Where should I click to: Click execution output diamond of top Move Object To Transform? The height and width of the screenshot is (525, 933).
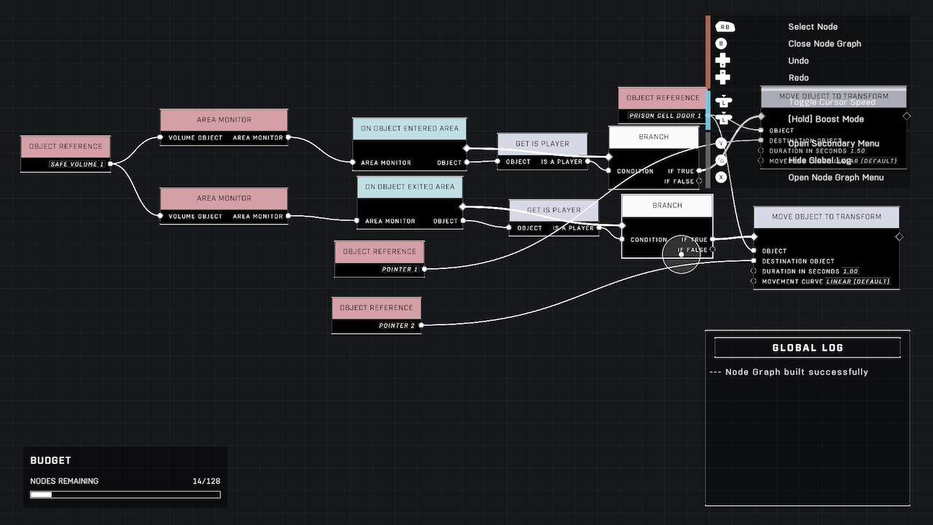click(x=907, y=116)
